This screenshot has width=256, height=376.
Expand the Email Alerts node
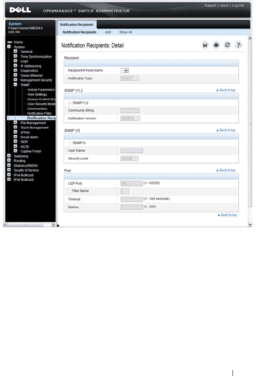[15, 137]
